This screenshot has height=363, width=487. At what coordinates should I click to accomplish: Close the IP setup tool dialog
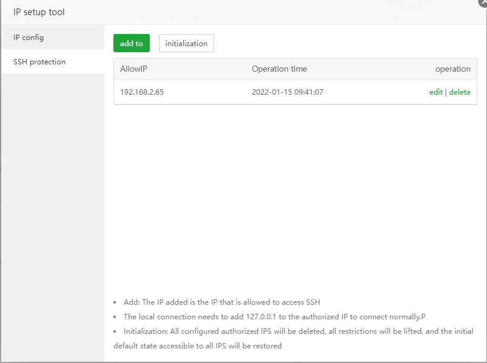coord(483,2)
